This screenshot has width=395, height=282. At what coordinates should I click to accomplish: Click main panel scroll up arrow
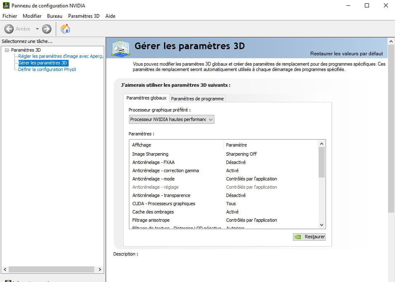391,41
